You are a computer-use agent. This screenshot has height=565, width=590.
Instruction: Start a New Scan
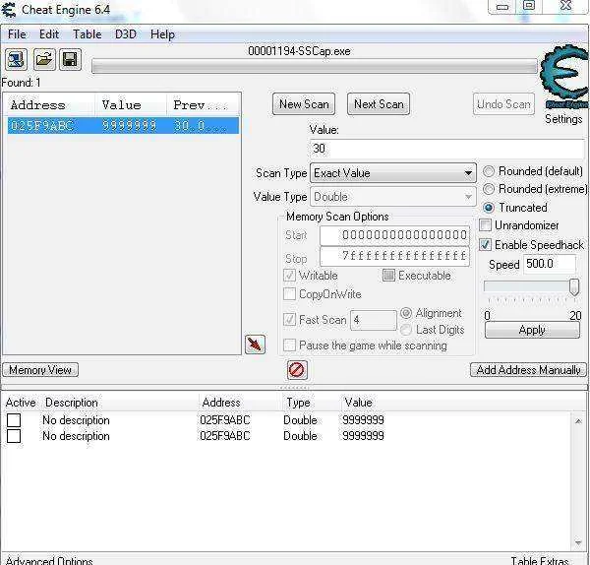(304, 104)
